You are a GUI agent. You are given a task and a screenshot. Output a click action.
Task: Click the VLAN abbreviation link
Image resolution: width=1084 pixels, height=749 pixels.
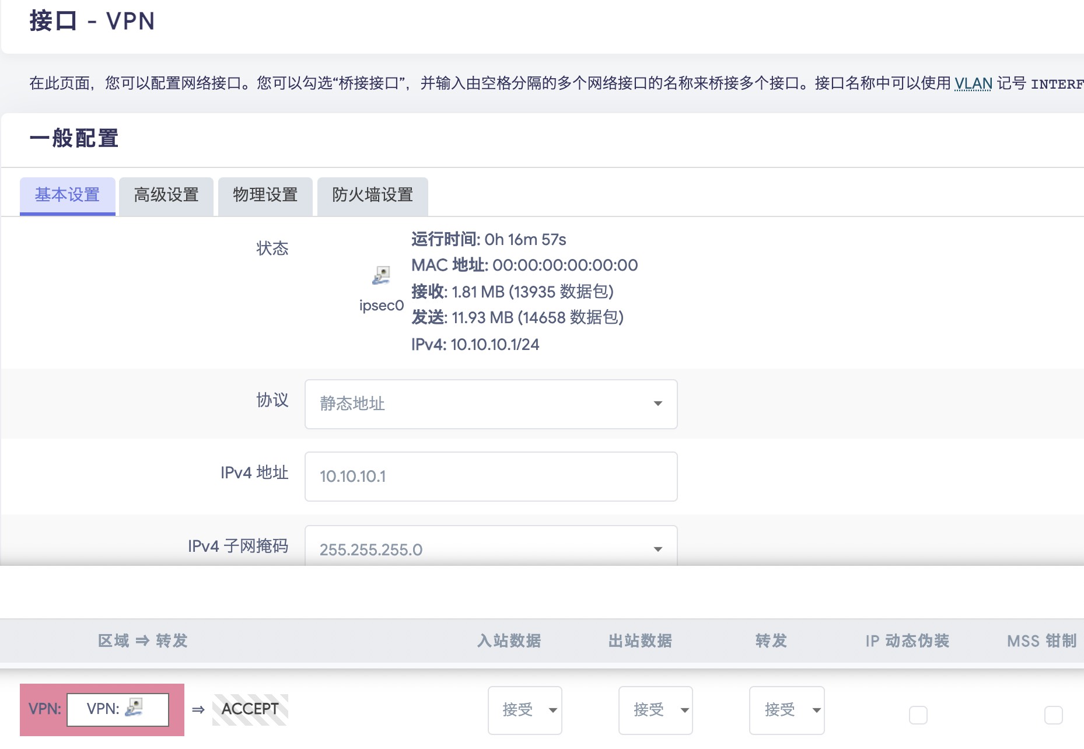(973, 83)
